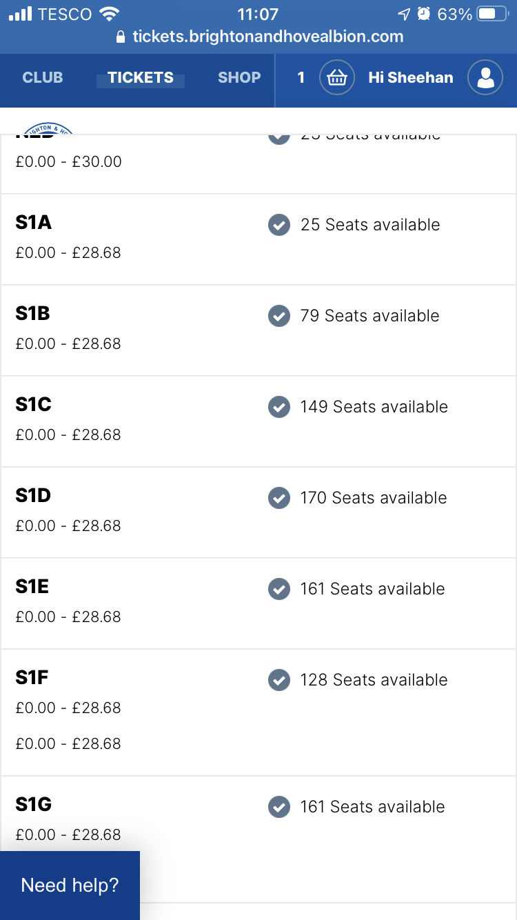Choose seating block S1B
Screen dimensions: 517x920
(258, 330)
